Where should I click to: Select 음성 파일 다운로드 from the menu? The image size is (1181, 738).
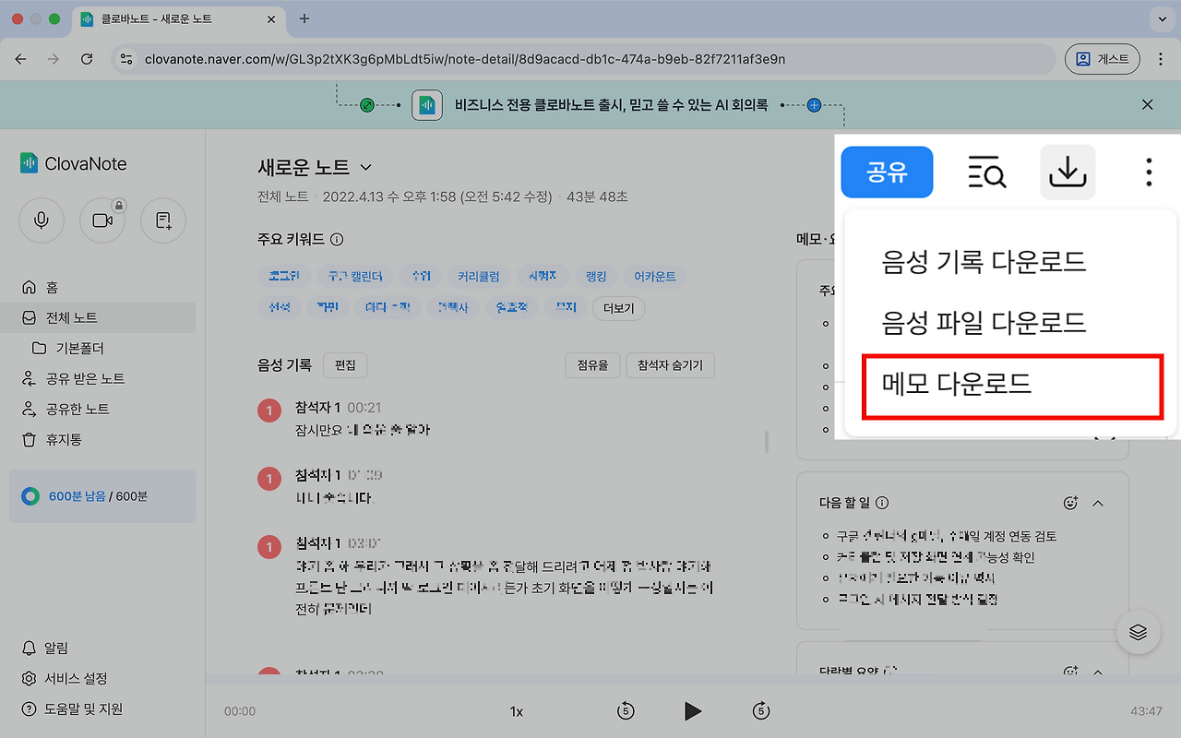[x=984, y=323]
